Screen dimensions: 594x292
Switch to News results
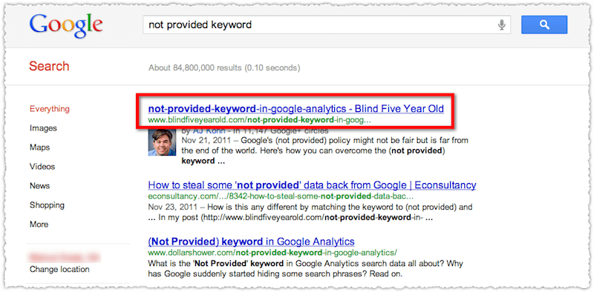point(39,186)
